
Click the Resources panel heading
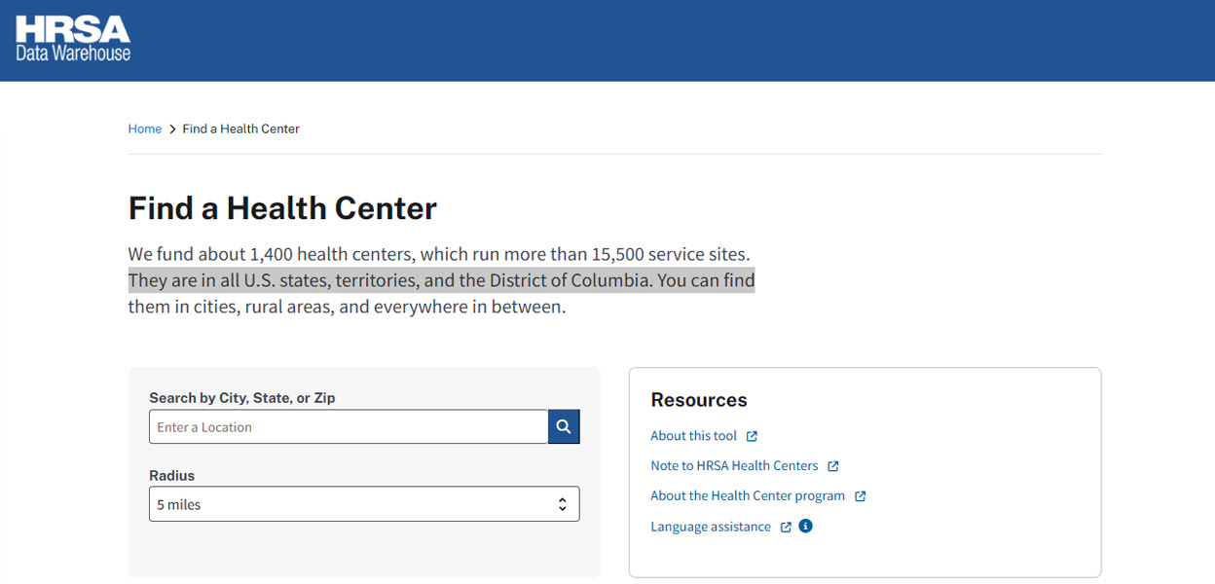[x=698, y=399]
